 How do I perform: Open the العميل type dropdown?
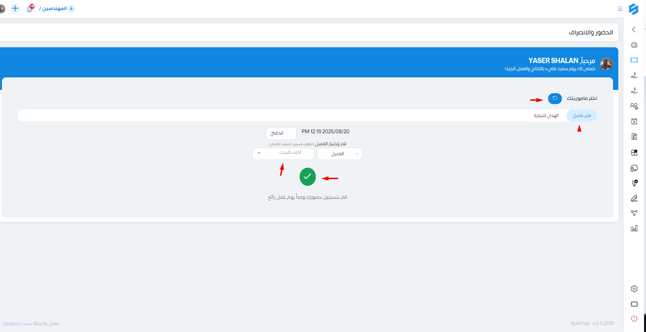pyautogui.click(x=340, y=154)
